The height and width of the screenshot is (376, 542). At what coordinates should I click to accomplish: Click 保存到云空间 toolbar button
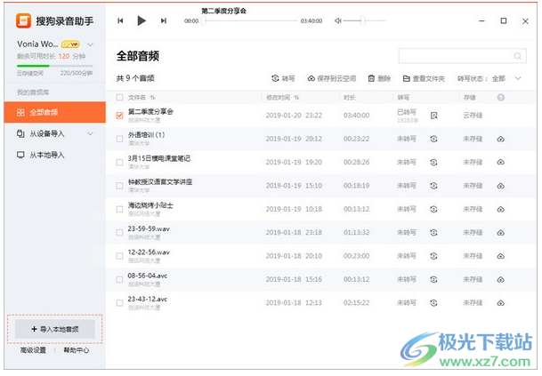pos(331,78)
